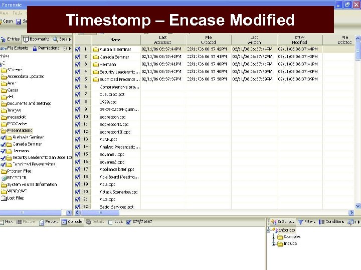This screenshot has height=270, width=361.
Task: Toggle the Lock checkbox
Action: point(110,222)
